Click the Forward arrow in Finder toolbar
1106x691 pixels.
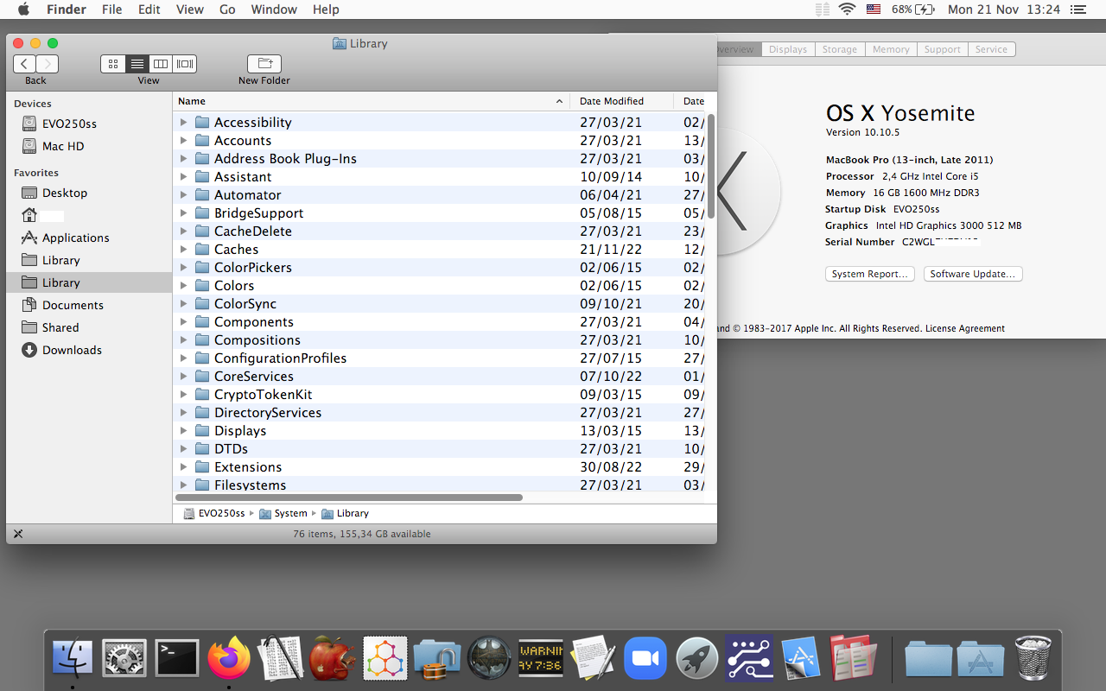[48, 64]
